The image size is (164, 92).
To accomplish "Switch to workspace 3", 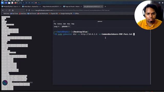I will coord(29,3).
